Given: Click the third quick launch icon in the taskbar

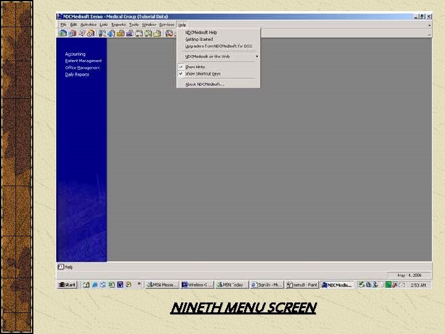Looking at the screenshot, I should point(103,285).
